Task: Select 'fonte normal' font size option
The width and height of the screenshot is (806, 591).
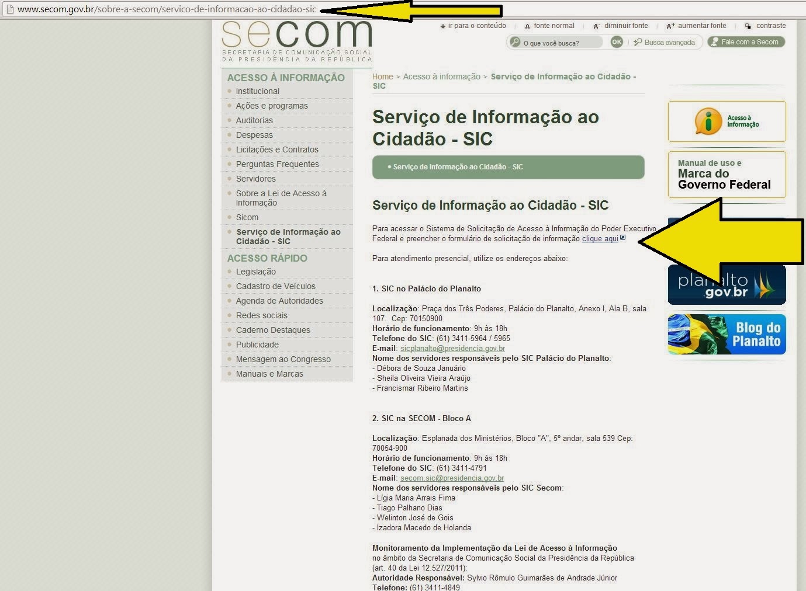Action: click(x=549, y=26)
